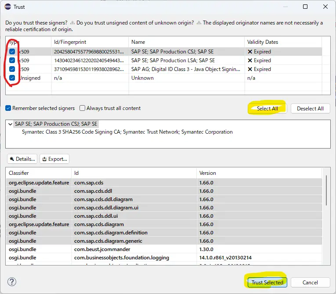Click the Name column header in signers table
The width and height of the screenshot is (336, 294).
(x=186, y=42)
